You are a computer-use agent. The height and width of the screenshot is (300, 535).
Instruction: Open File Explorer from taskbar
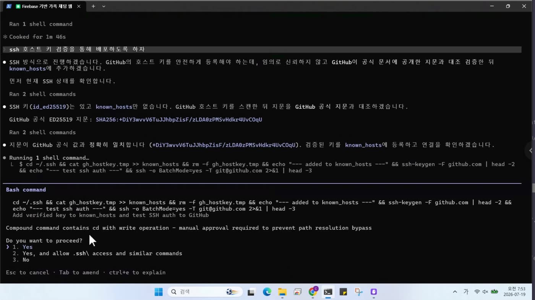(282, 292)
